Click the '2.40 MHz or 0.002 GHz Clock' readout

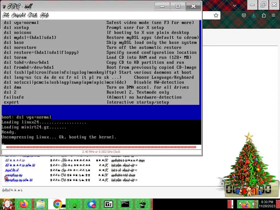click(x=101, y=152)
